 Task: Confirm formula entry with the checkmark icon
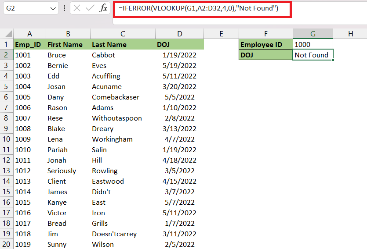(90, 8)
